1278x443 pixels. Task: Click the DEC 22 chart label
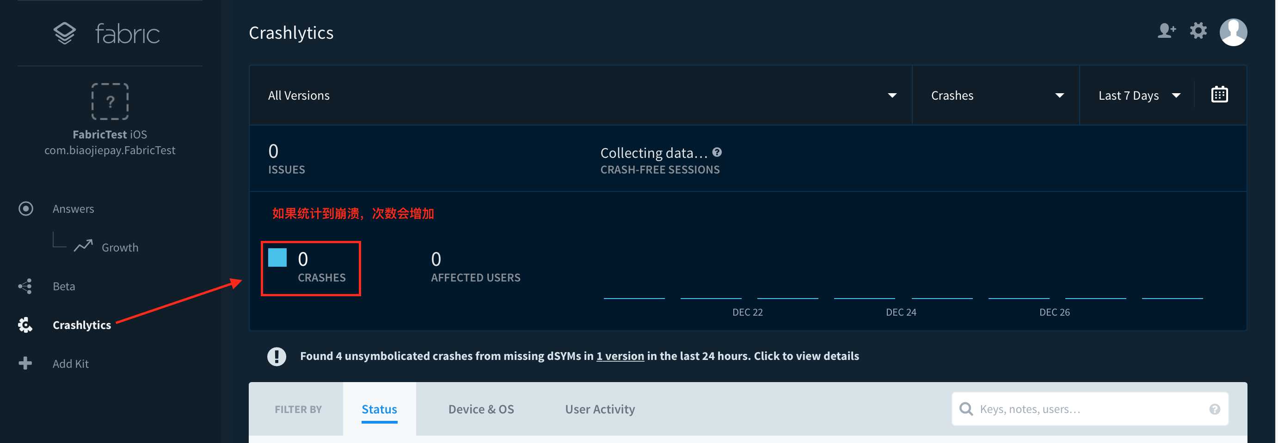(x=747, y=312)
